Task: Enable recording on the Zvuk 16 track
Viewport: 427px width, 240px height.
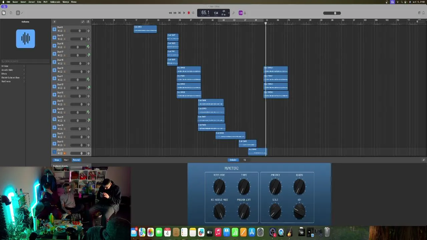Action: 64,47
